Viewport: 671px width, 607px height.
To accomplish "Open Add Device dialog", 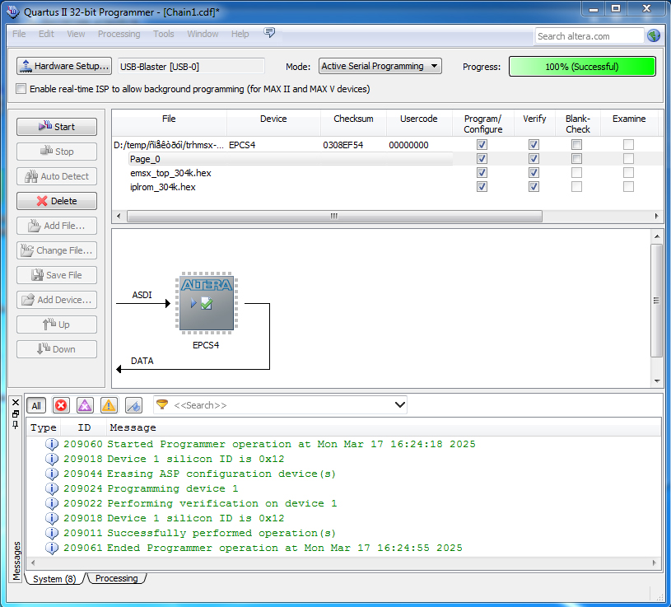I will [57, 300].
